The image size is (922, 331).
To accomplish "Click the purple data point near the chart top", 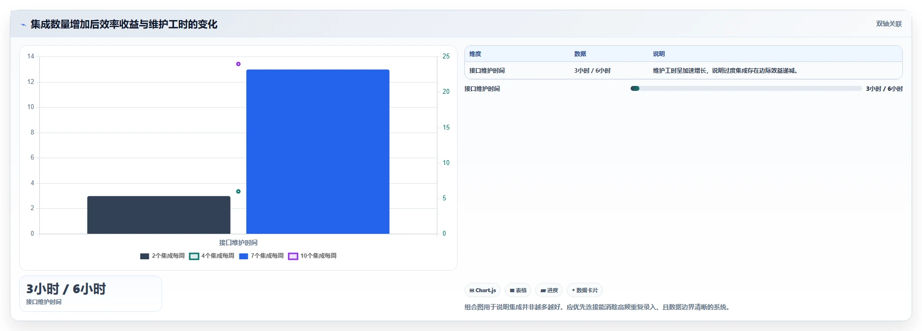I will tap(238, 64).
